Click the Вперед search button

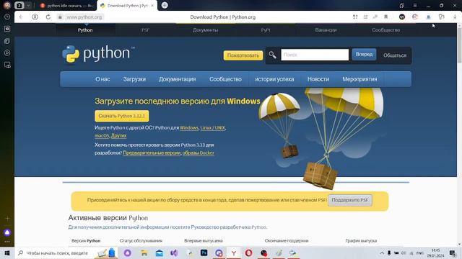click(x=364, y=55)
